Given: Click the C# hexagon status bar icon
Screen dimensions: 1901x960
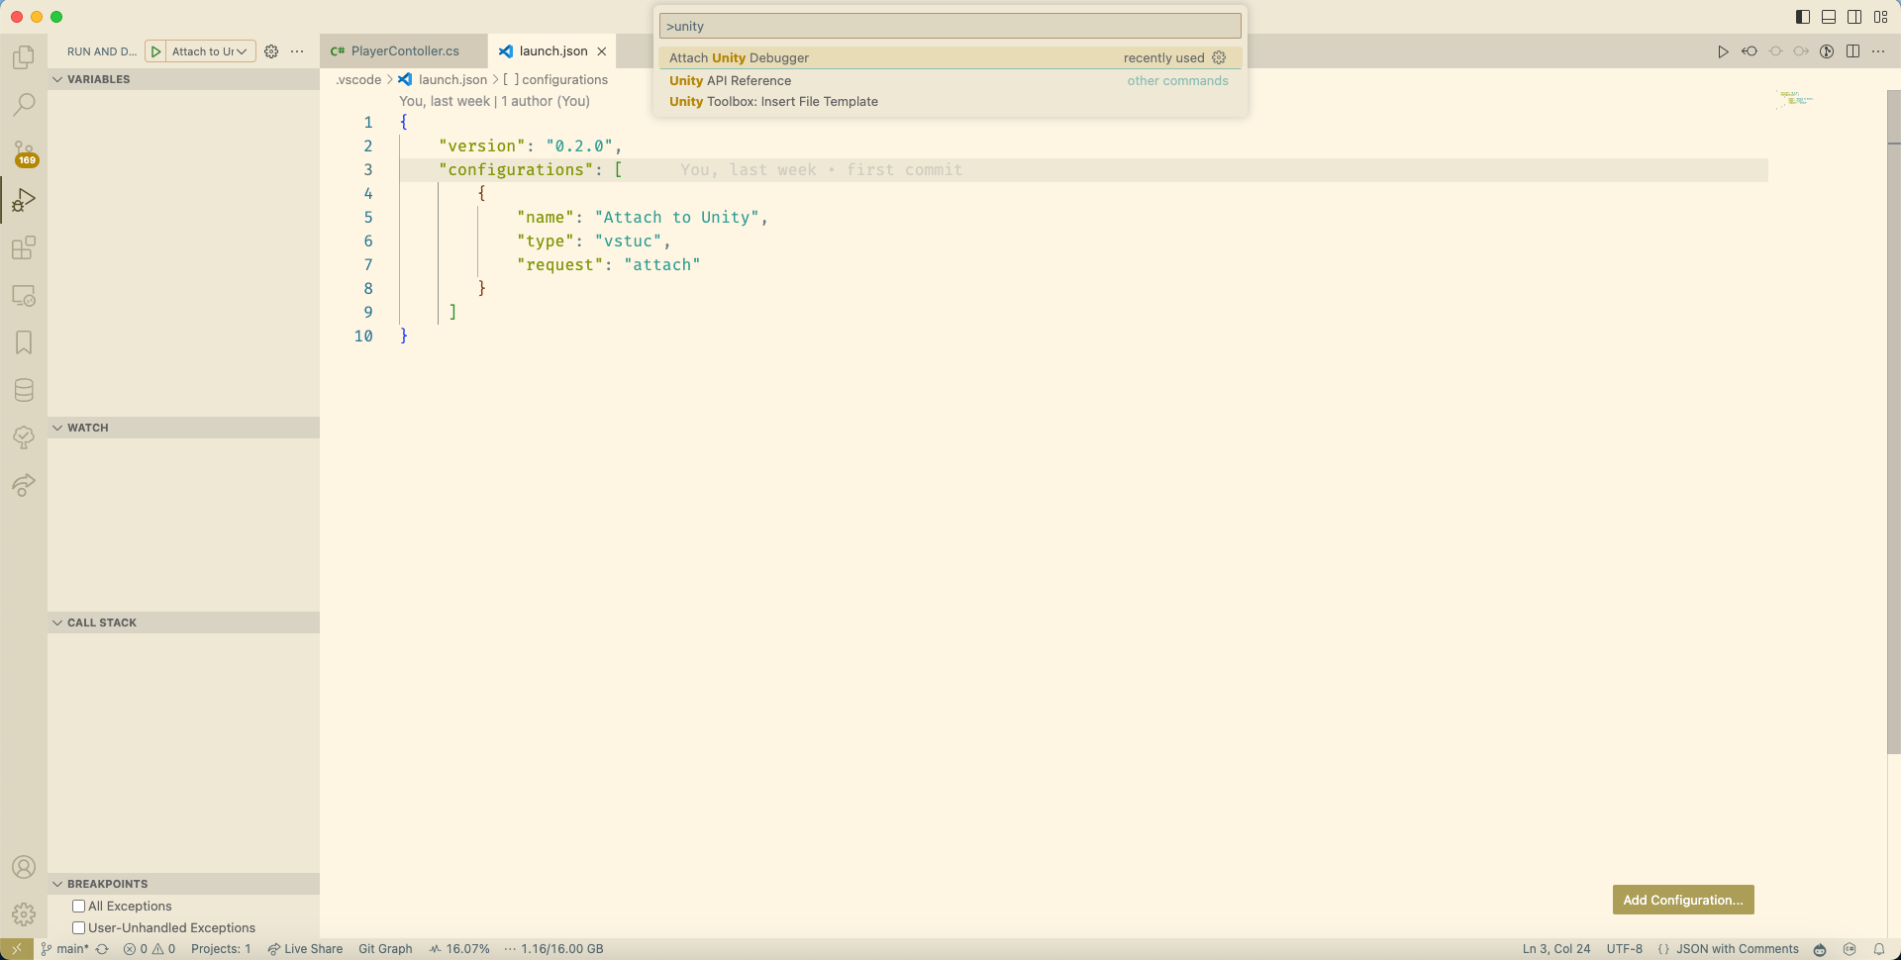Looking at the screenshot, I should pyautogui.click(x=1850, y=949).
